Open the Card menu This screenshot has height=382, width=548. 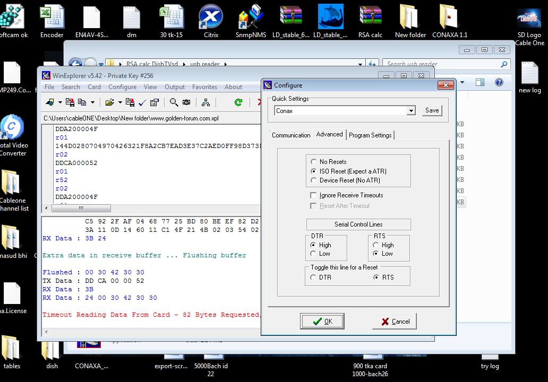tap(94, 87)
